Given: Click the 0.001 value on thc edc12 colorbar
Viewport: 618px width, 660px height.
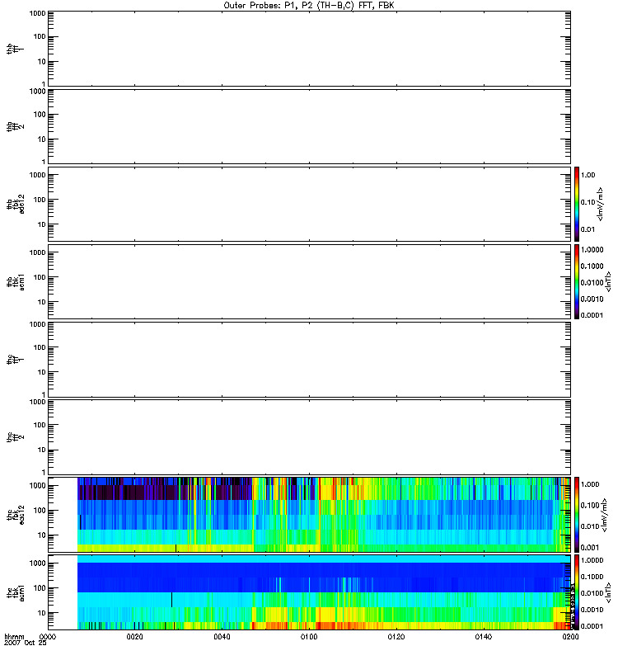Looking at the screenshot, I should (x=590, y=547).
